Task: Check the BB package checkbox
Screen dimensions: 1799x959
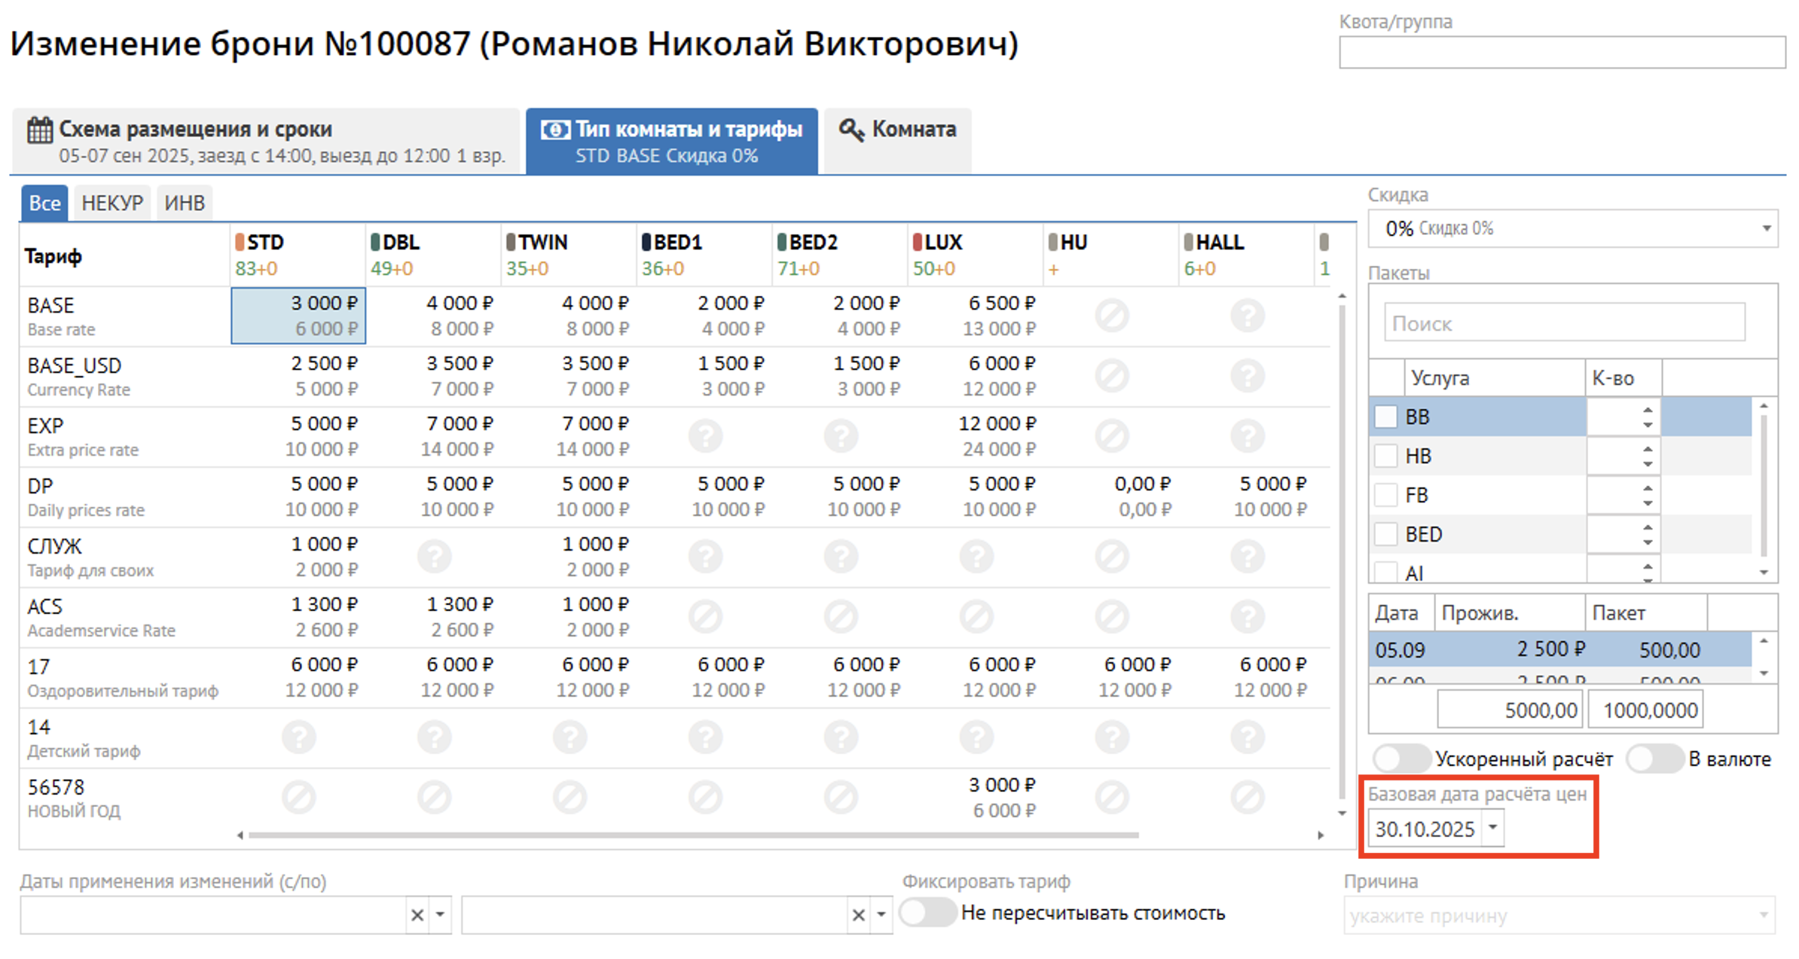Action: tap(1385, 417)
